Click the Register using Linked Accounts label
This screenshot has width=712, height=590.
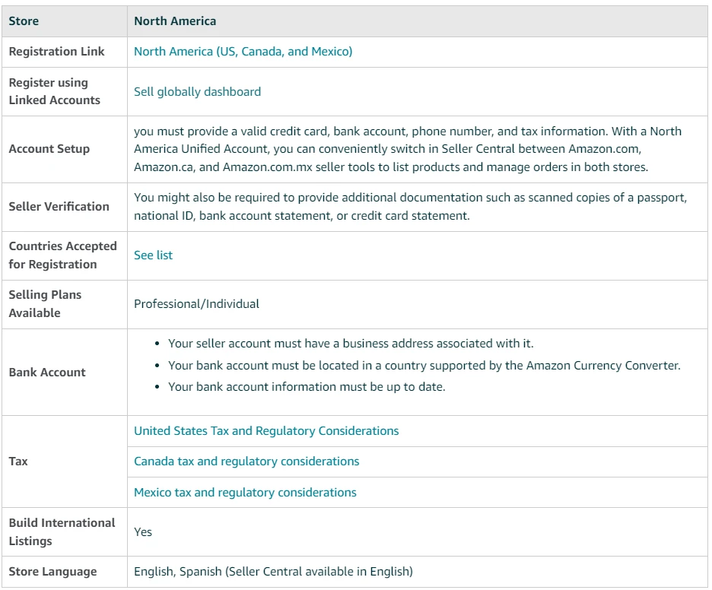(54, 91)
